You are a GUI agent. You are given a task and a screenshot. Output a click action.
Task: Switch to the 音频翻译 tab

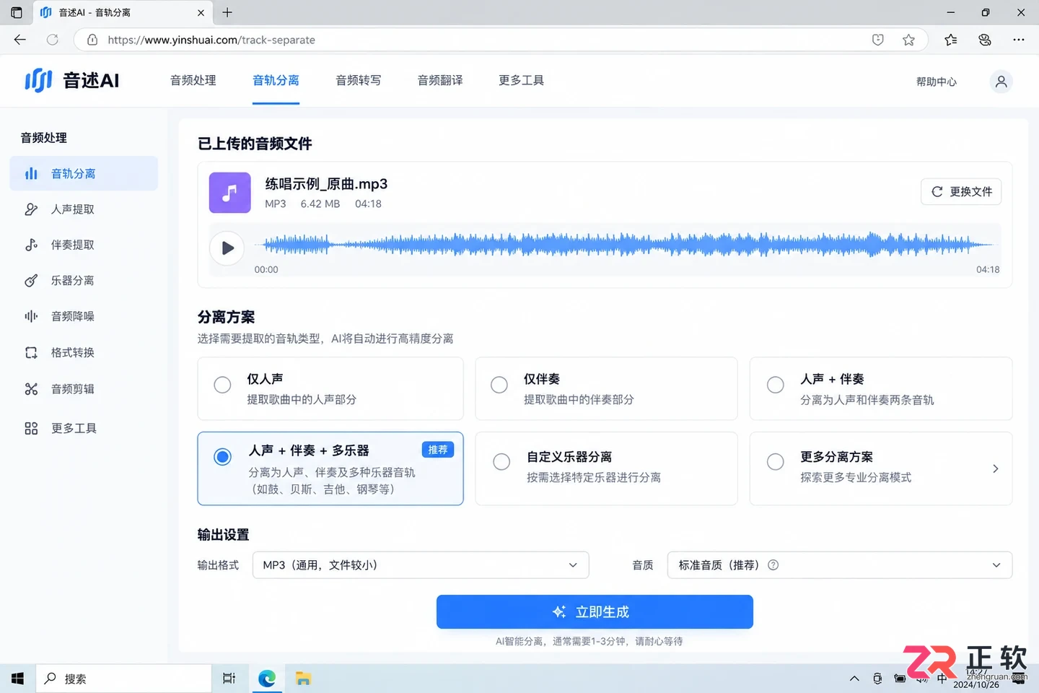tap(440, 80)
